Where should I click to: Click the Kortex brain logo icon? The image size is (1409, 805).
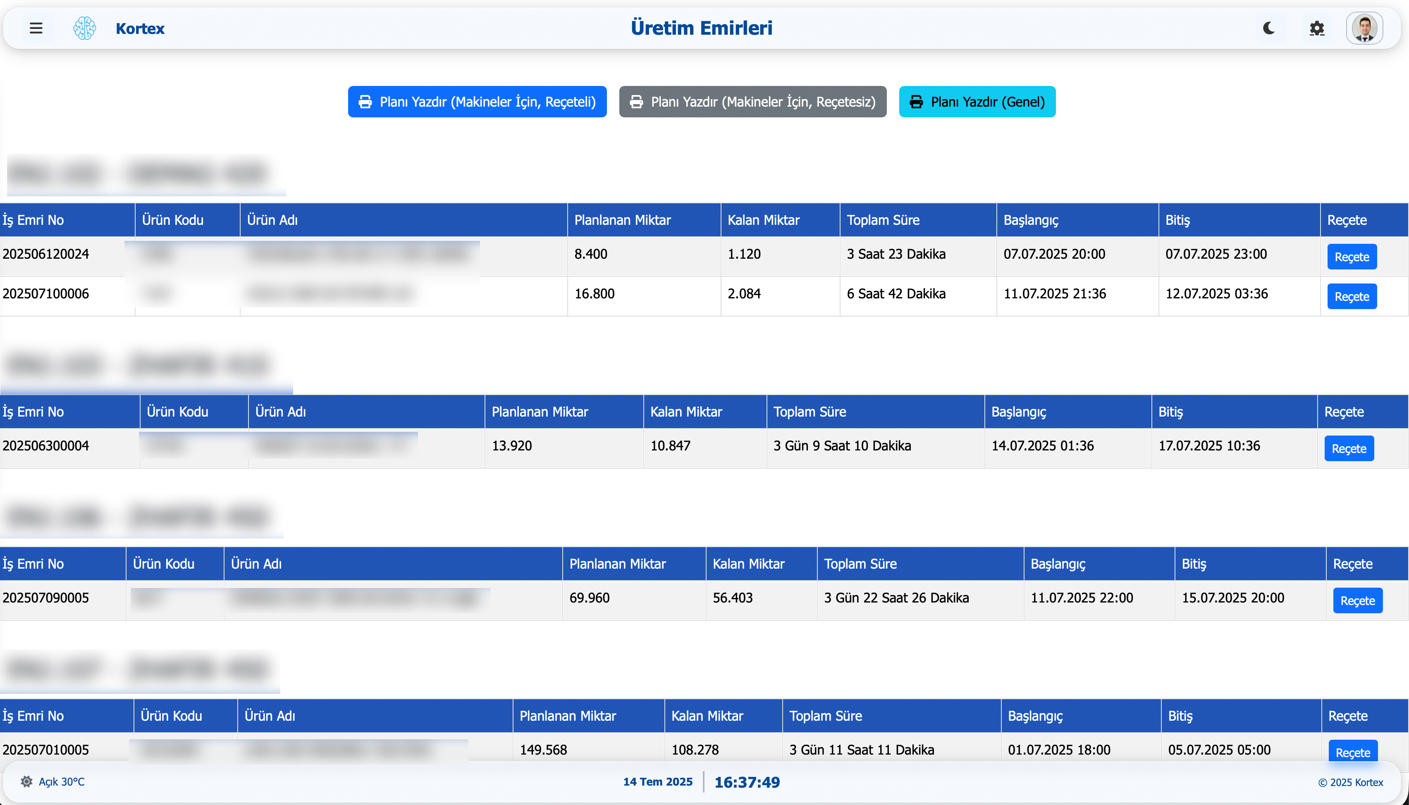click(85, 28)
